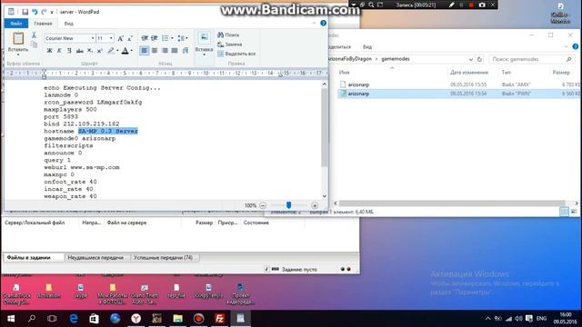Open the Успешные передачи tab in FileZilla

click(164, 257)
